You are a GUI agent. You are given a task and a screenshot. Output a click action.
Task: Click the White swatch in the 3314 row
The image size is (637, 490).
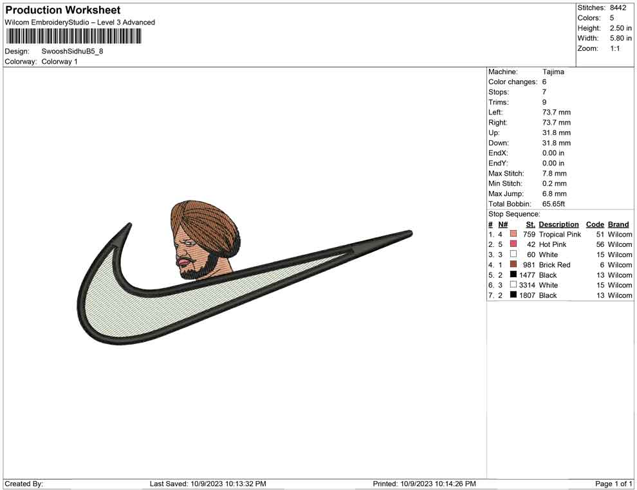(x=513, y=285)
